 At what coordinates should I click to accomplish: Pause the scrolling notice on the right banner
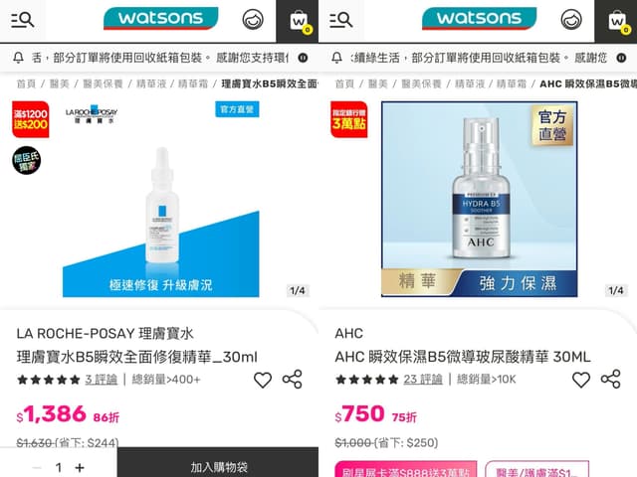pos(621,58)
